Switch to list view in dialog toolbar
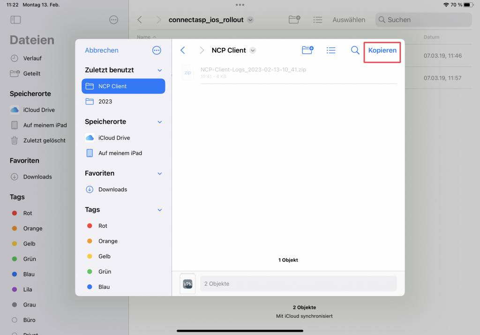Image resolution: width=480 pixels, height=335 pixels. 331,50
